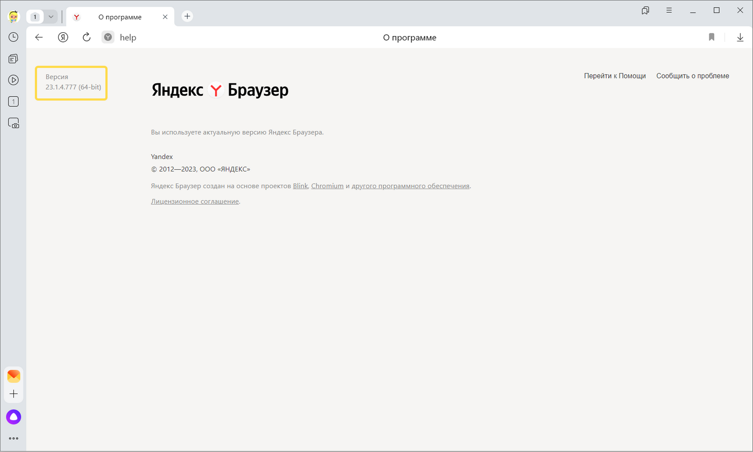The image size is (753, 452).
Task: Go back to the previous page
Action: [x=39, y=37]
